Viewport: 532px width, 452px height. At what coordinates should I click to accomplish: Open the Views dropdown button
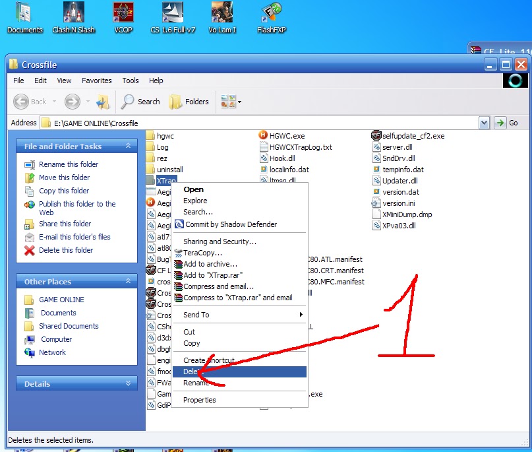tap(231, 102)
